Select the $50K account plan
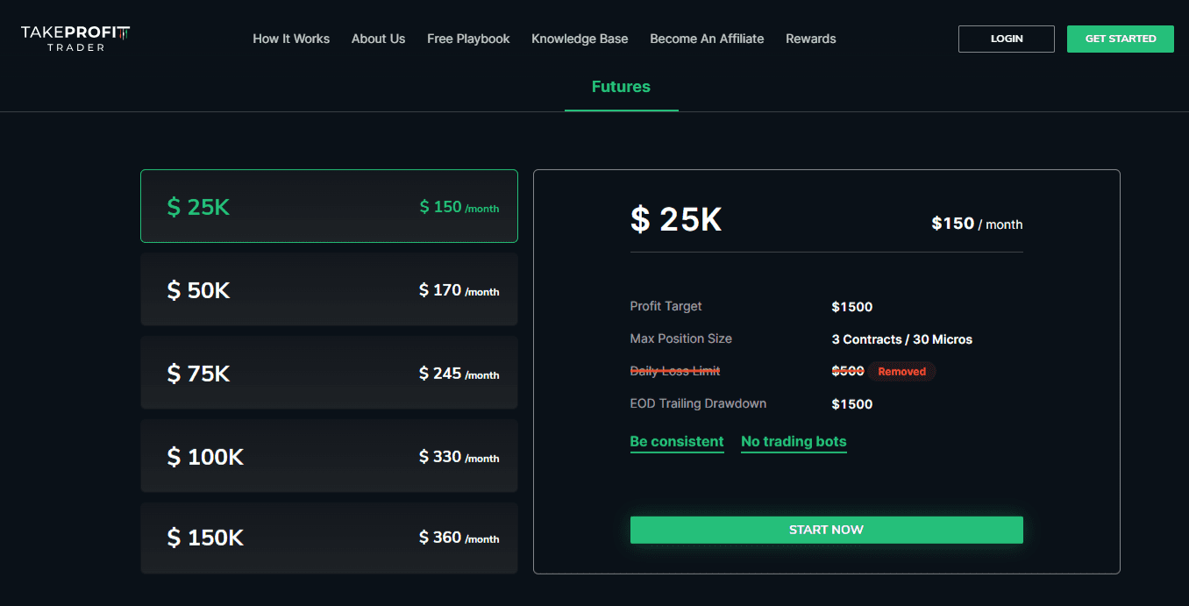 coord(329,289)
